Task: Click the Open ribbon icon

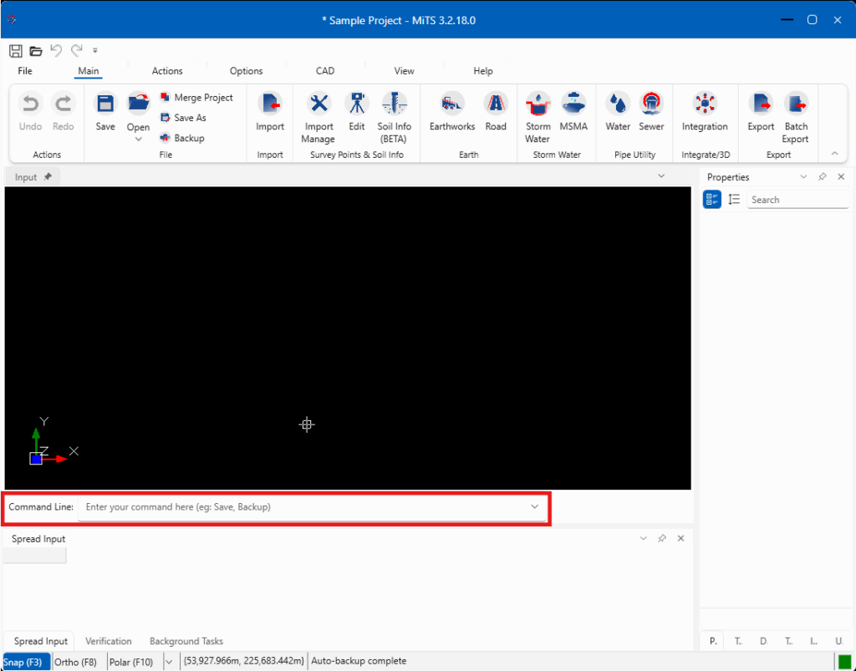Action: (139, 104)
